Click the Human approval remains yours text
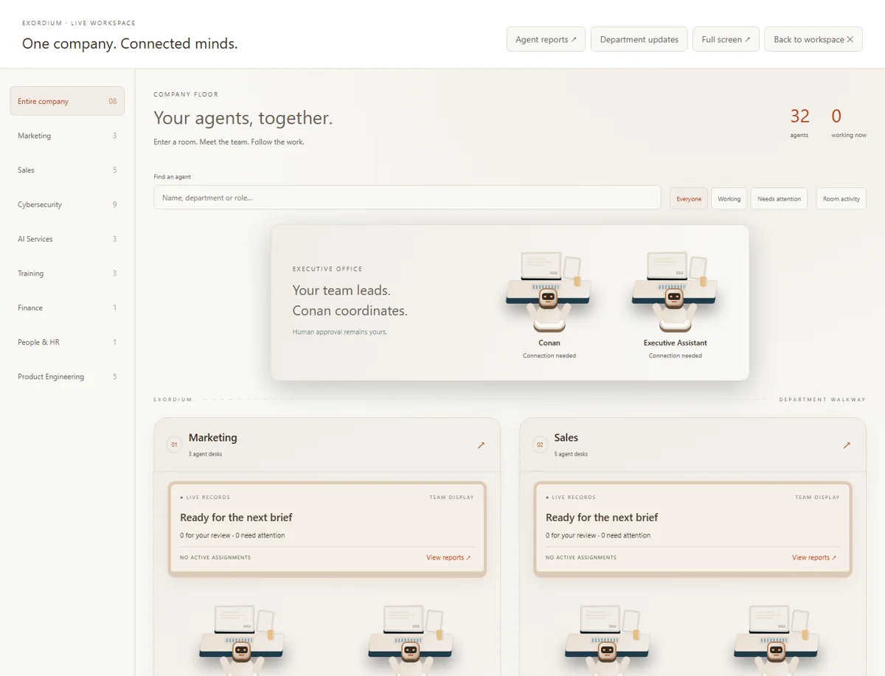The image size is (885, 676). click(x=340, y=332)
